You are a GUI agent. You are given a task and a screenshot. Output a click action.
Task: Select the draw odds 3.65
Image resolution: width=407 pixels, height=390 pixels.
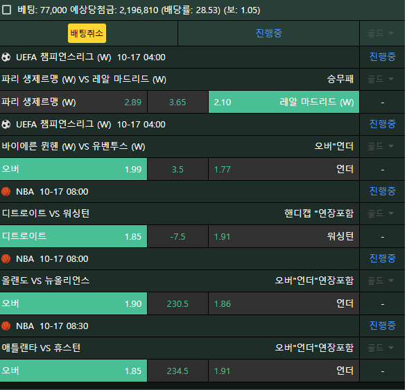pyautogui.click(x=177, y=102)
